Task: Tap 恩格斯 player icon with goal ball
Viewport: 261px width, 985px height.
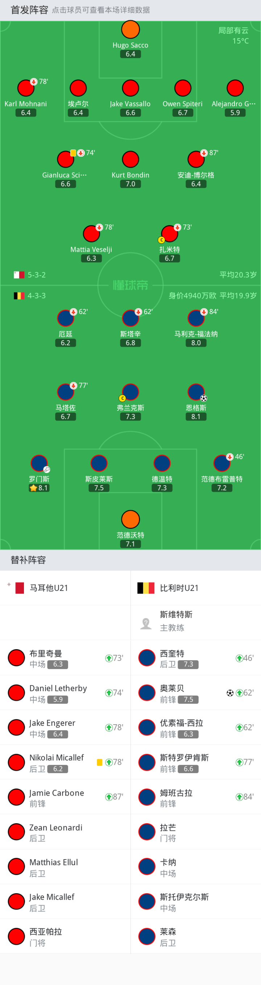Action: pos(196,392)
